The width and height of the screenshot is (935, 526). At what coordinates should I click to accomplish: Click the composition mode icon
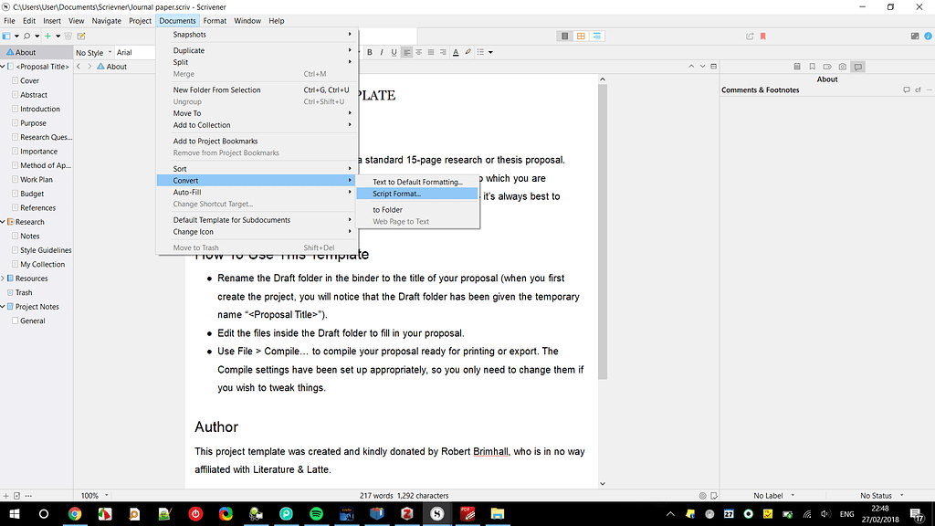tap(915, 37)
